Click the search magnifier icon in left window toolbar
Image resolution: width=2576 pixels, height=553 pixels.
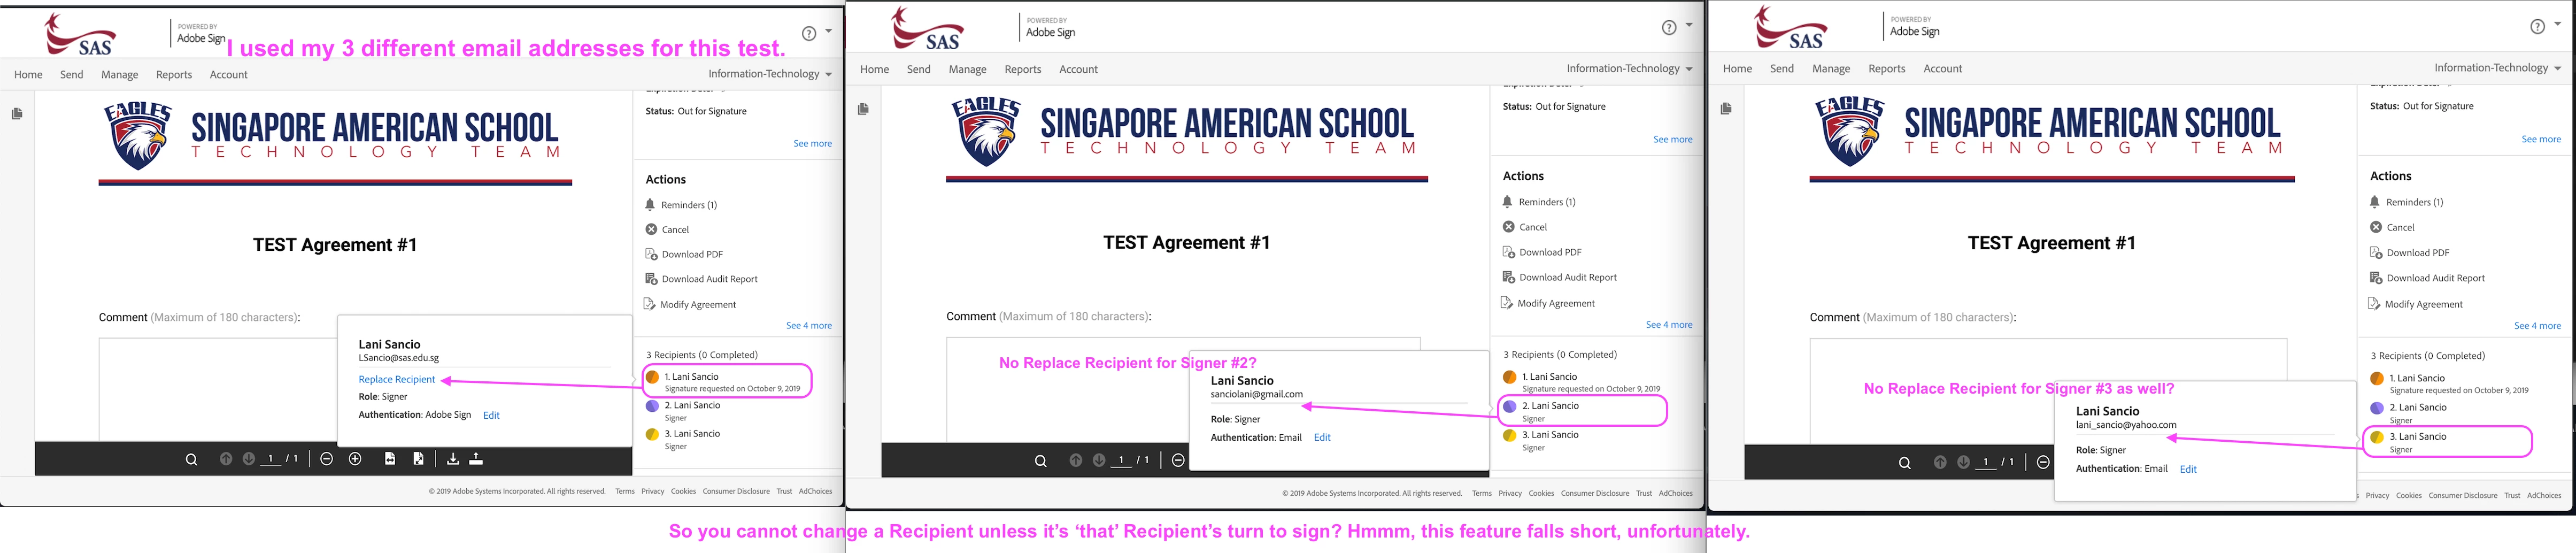(x=191, y=459)
